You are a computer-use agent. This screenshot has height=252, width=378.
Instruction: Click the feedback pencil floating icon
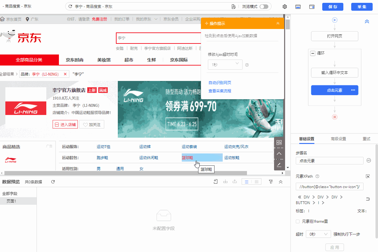[279, 165]
